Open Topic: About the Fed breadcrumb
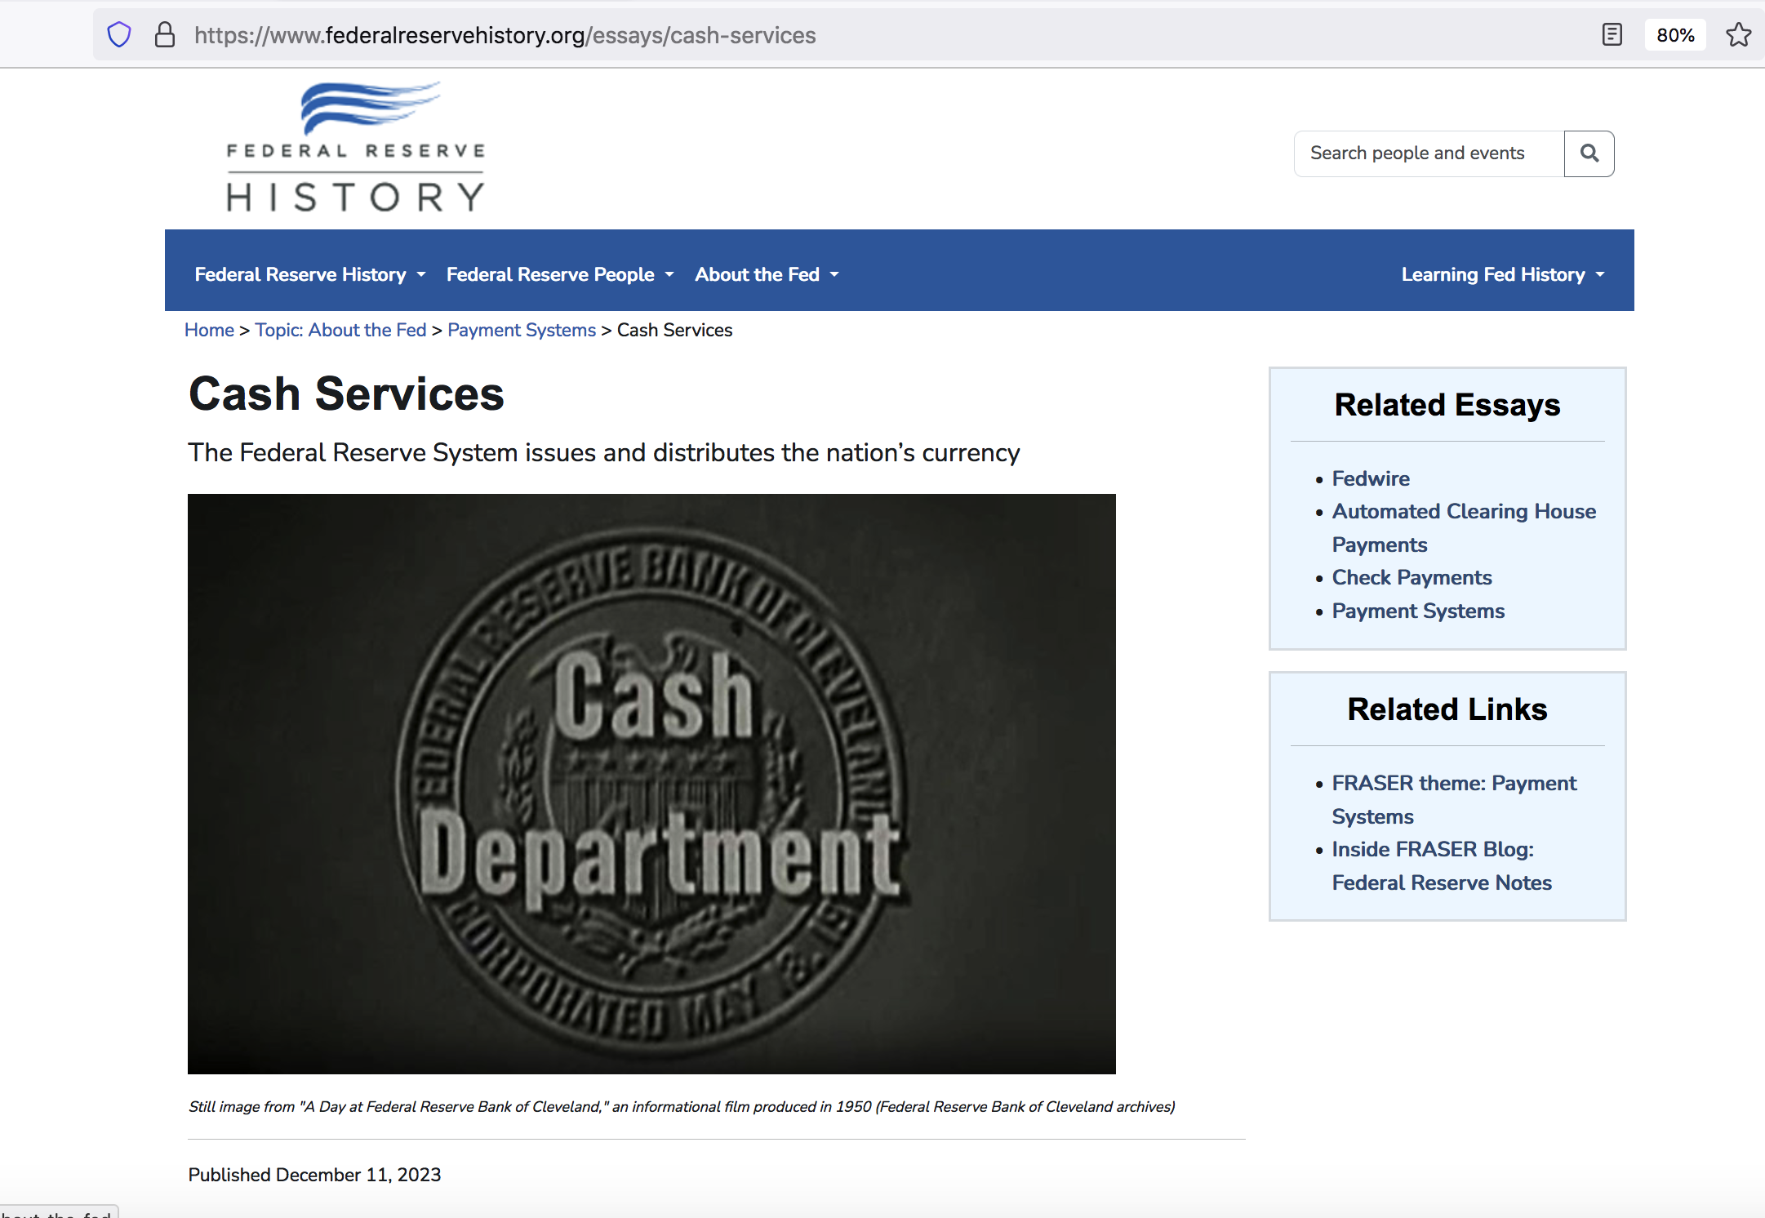1765x1218 pixels. tap(340, 330)
